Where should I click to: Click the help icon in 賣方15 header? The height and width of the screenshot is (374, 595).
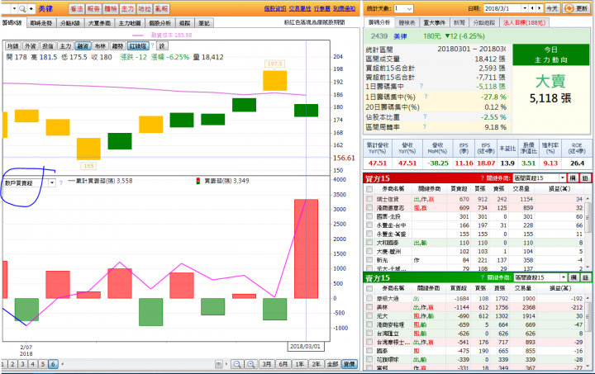click(x=483, y=277)
